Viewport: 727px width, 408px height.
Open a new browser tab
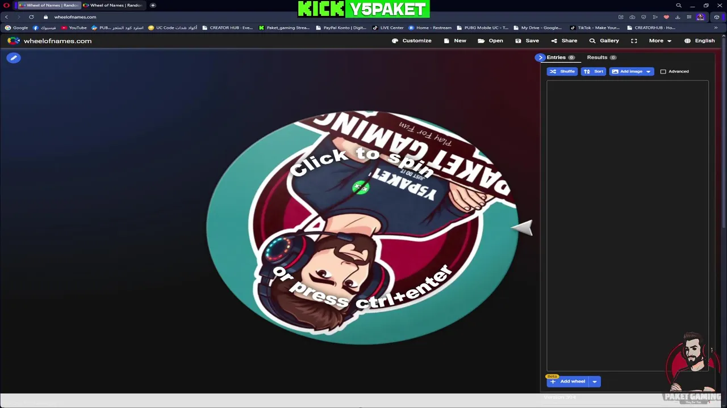coord(153,5)
